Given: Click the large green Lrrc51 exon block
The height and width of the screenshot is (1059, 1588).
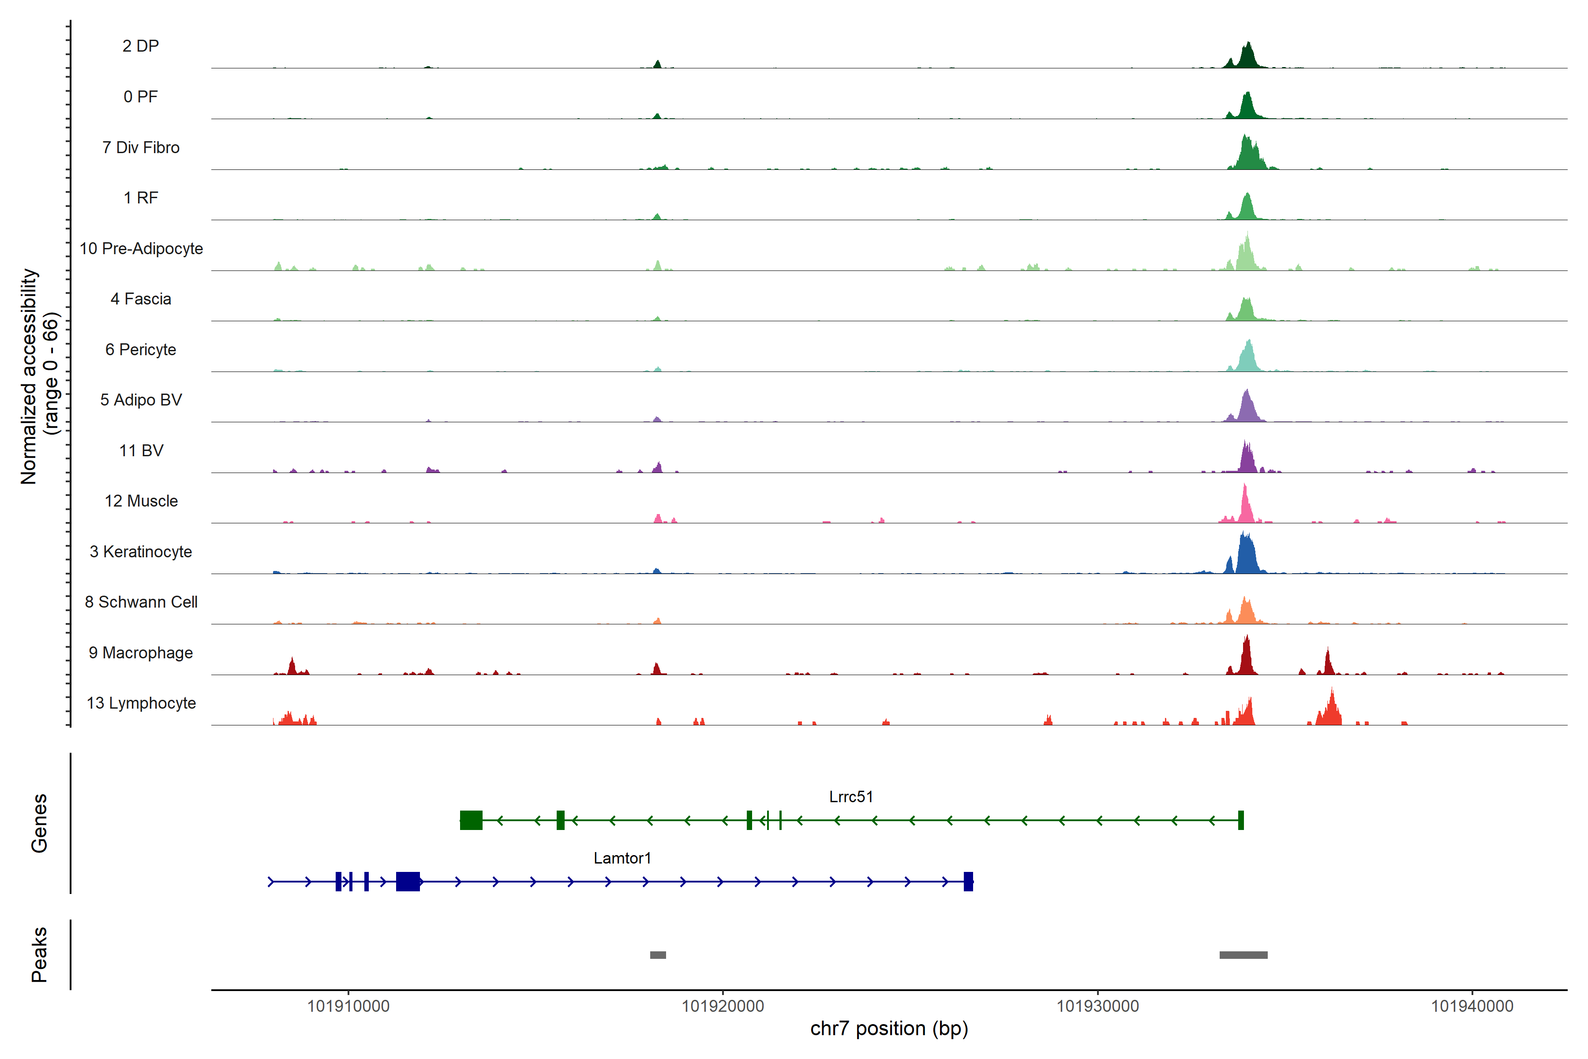Looking at the screenshot, I should (x=471, y=821).
